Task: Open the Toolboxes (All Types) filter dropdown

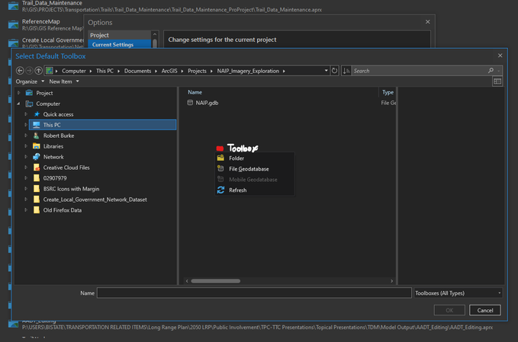Action: [458, 292]
